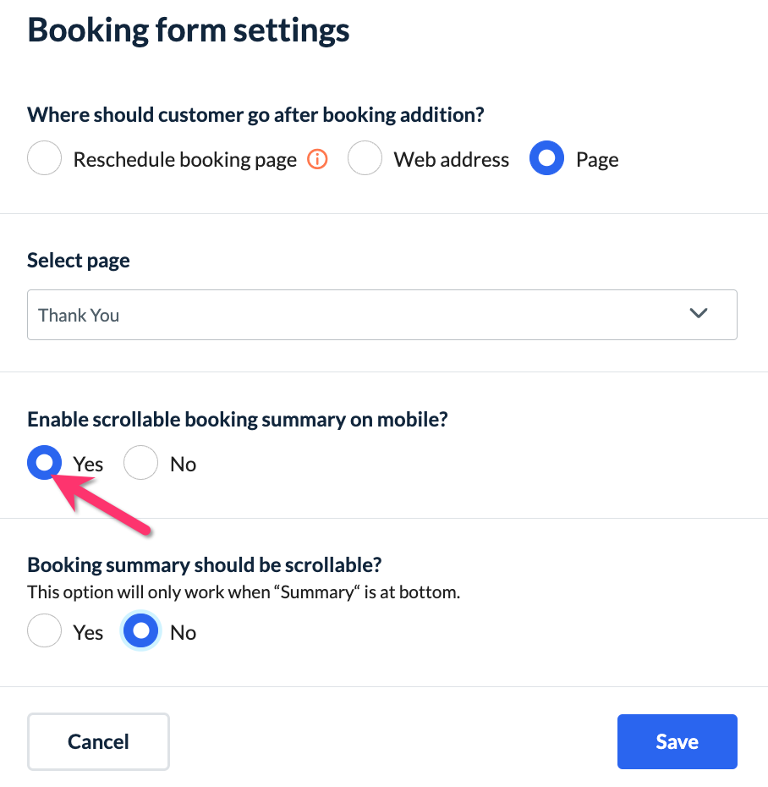This screenshot has width=768, height=787.
Task: Set Booking summary should be scrollable to Yes
Action: point(45,632)
